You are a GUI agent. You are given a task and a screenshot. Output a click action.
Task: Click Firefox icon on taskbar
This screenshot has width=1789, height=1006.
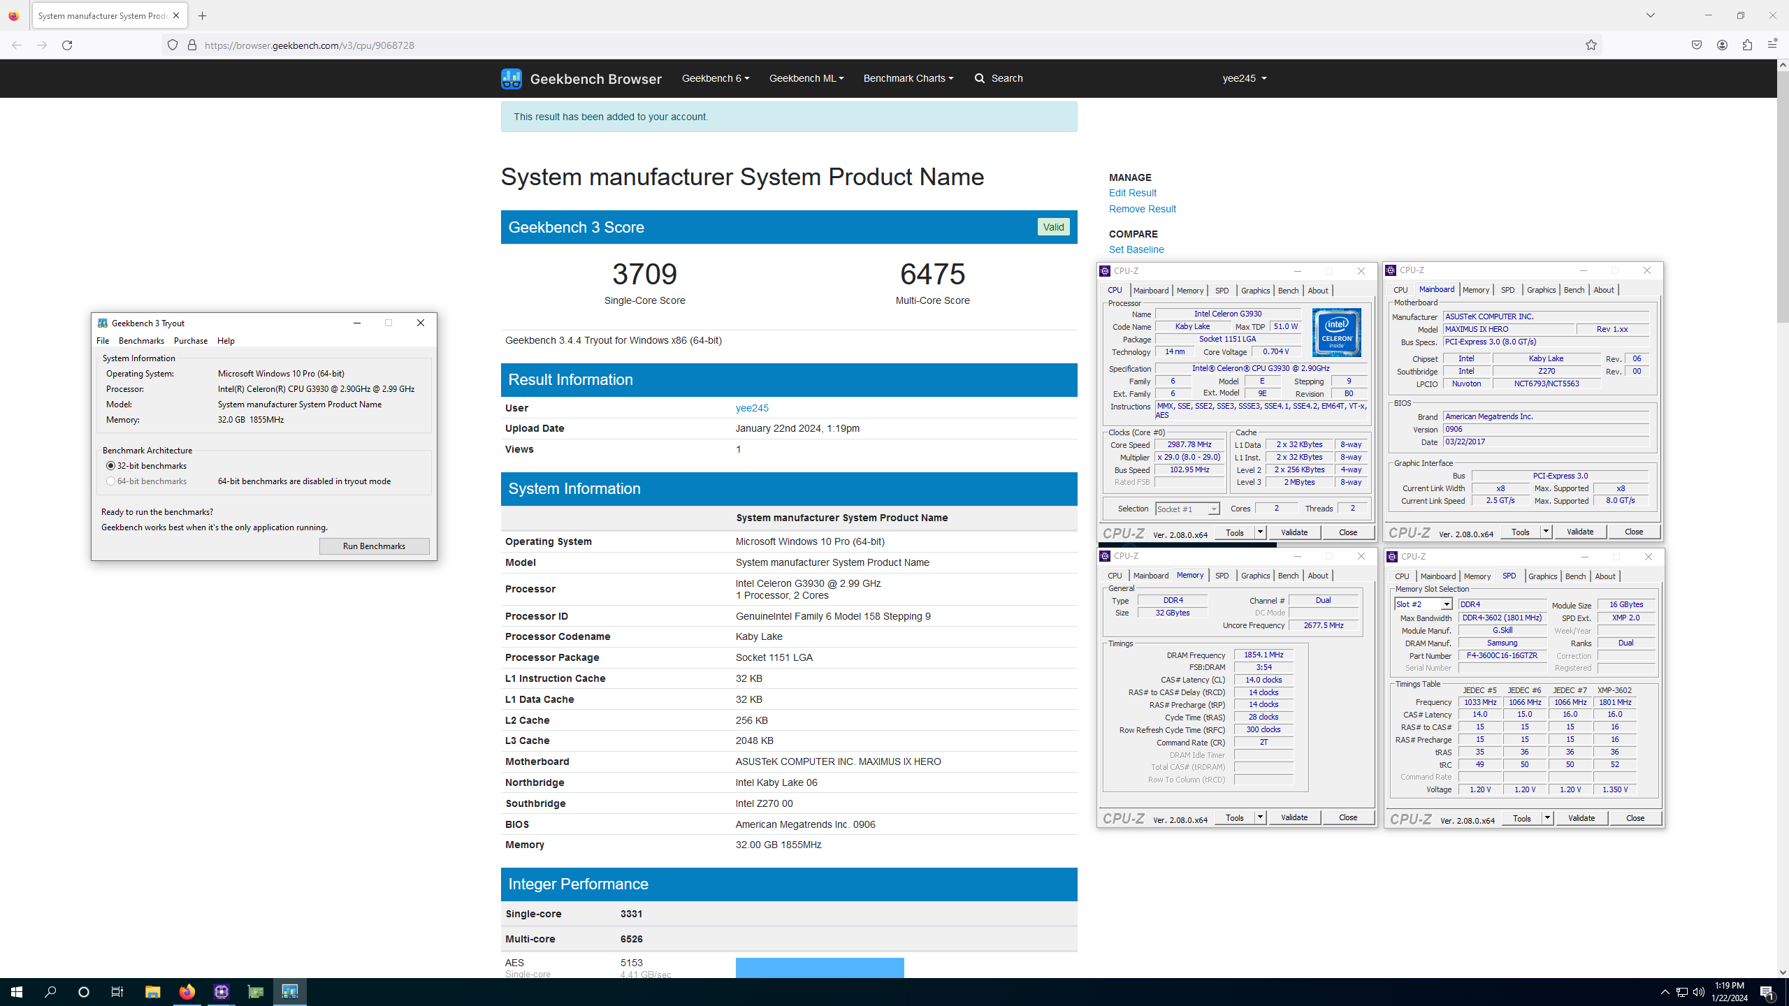click(x=187, y=992)
